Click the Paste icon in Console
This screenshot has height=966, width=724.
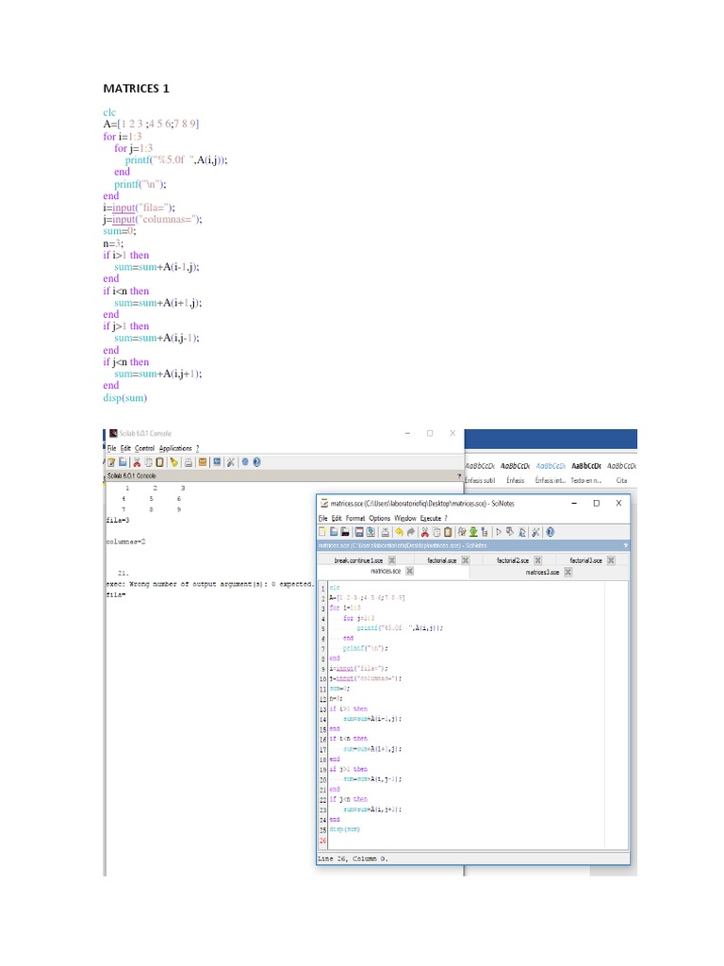[160, 462]
